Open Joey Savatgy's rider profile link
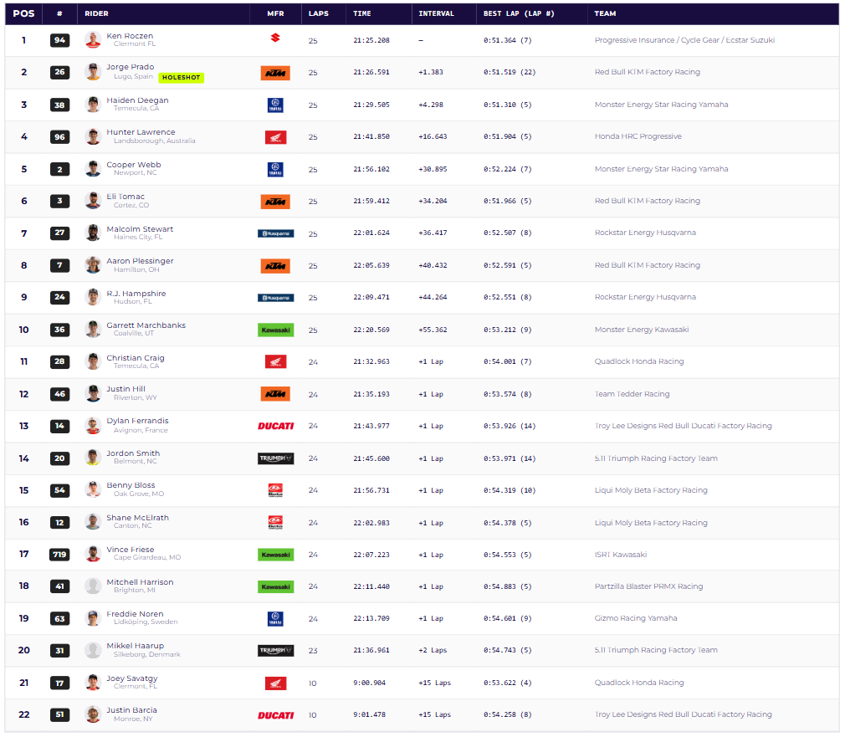The image size is (845, 737). (x=132, y=678)
